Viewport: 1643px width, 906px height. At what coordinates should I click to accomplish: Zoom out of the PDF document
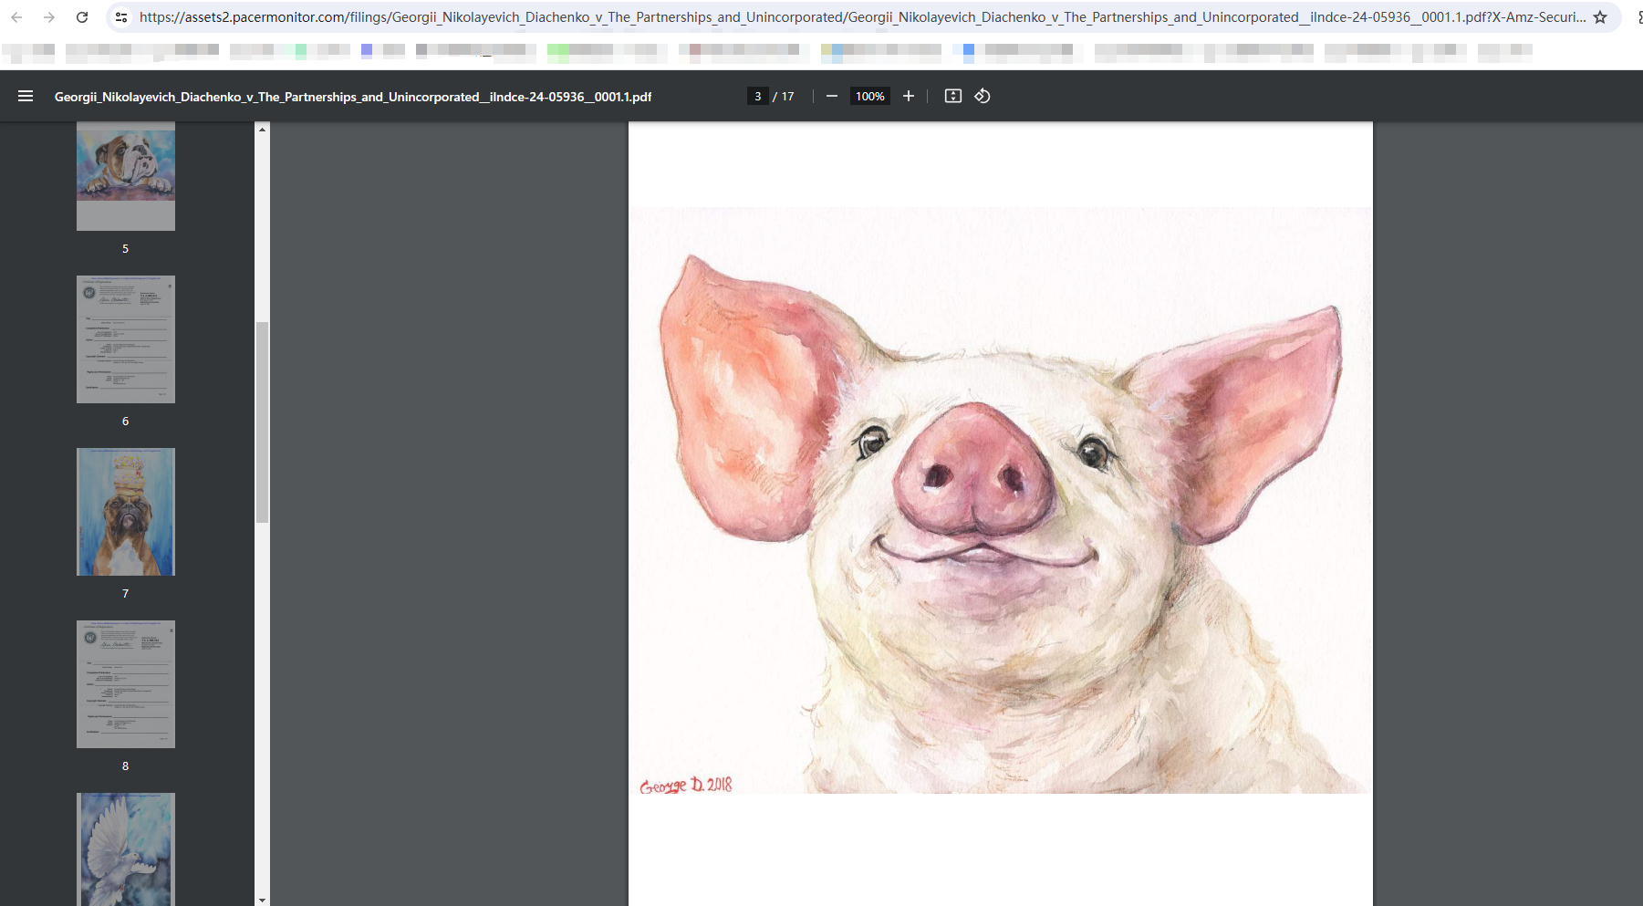[x=832, y=96]
